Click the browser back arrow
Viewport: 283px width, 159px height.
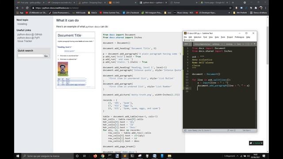pyautogui.click(x=17, y=8)
